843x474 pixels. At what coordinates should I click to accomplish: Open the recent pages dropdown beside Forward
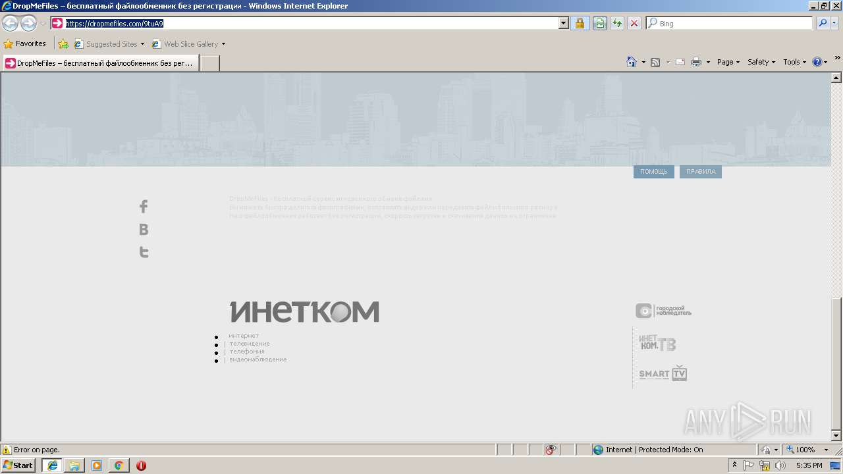coord(43,24)
